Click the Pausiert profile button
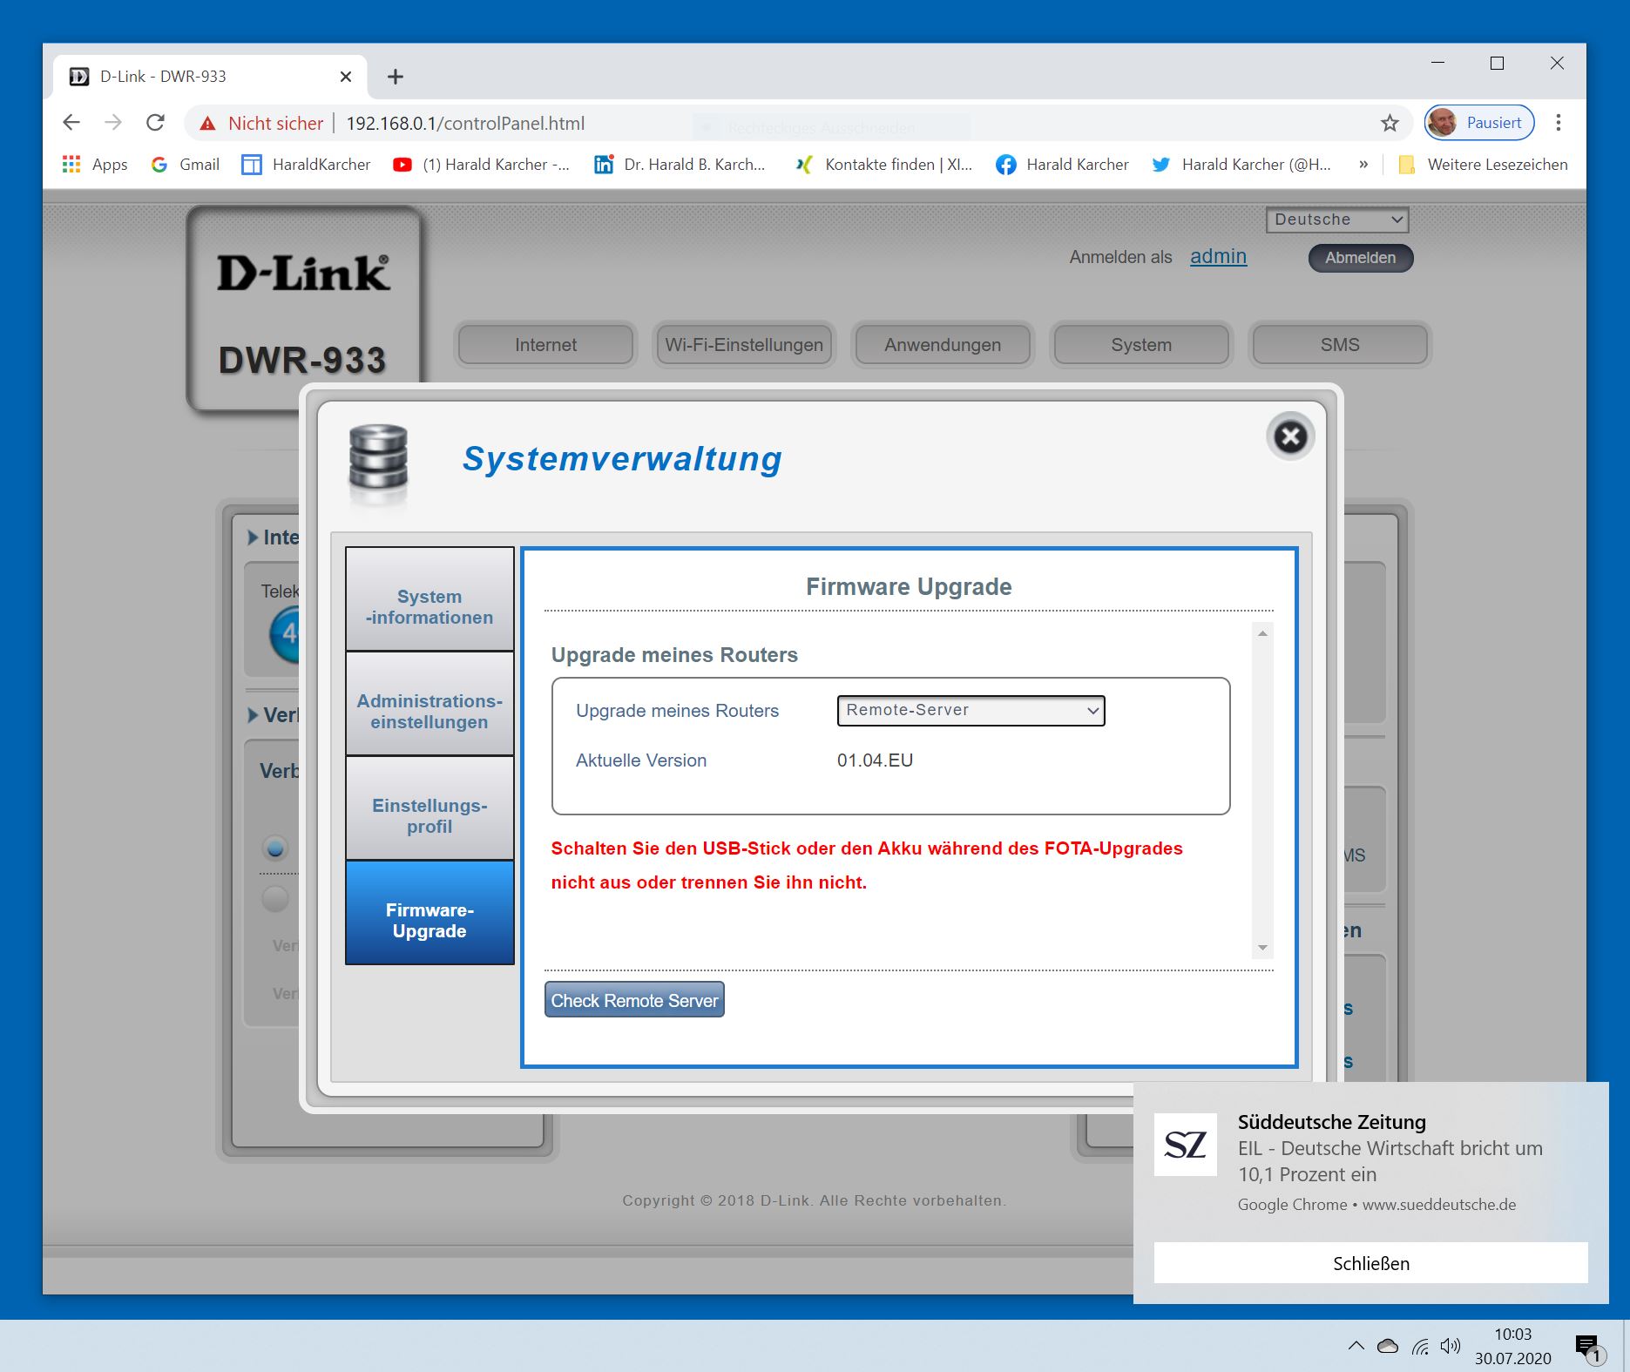 [x=1479, y=123]
